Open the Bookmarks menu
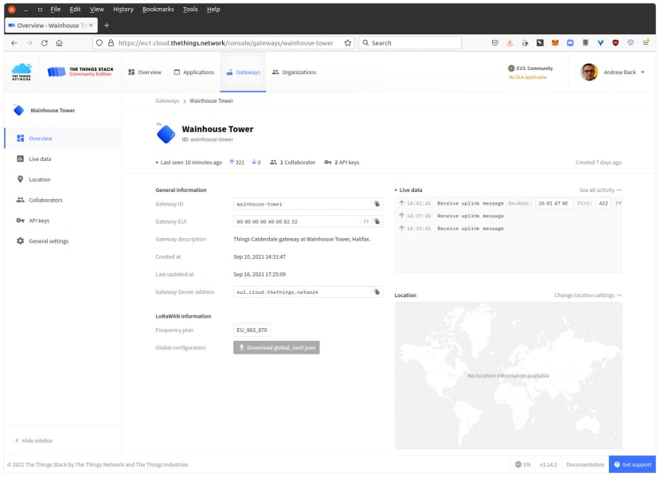 point(158,10)
